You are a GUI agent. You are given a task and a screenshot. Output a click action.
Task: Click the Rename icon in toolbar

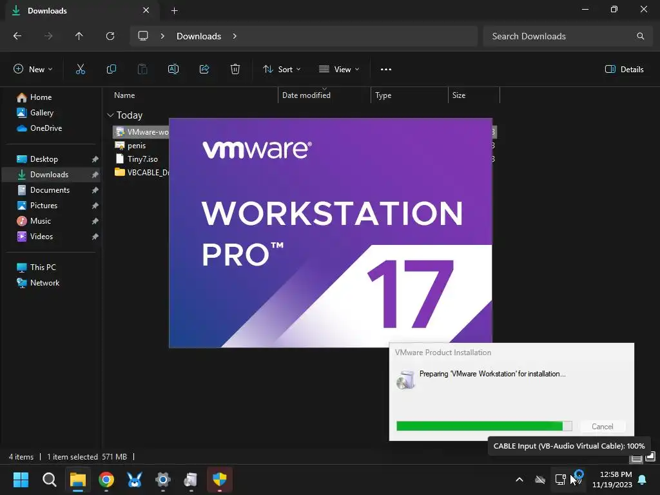[173, 70]
